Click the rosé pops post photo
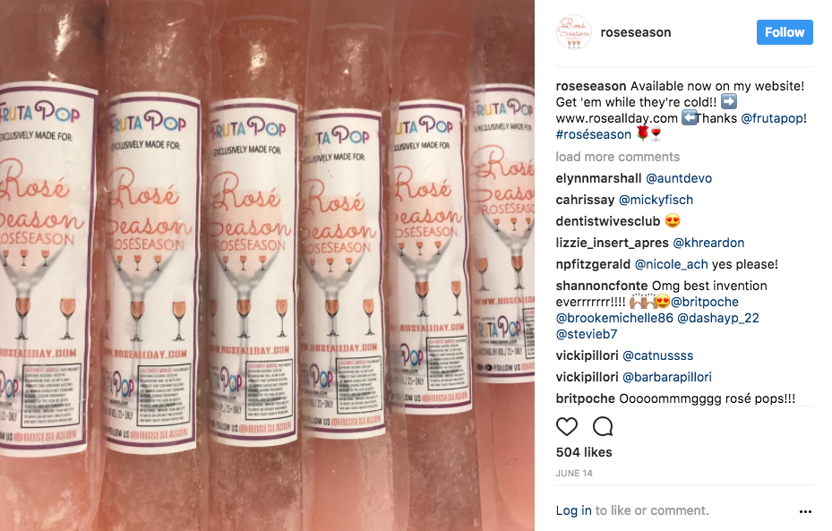The image size is (832, 531). click(x=268, y=265)
